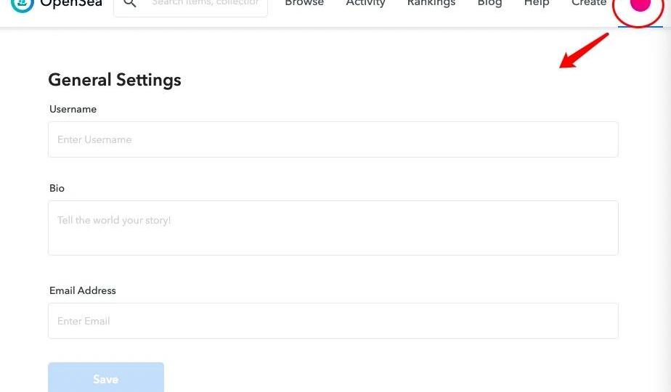Click the OpenSea wordmark text
Image resolution: width=671 pixels, height=392 pixels.
71,4
